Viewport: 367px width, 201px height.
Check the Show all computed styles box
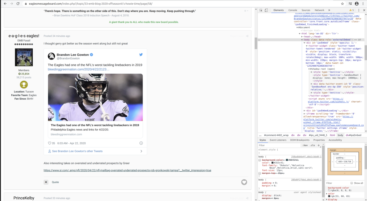click(x=352, y=183)
